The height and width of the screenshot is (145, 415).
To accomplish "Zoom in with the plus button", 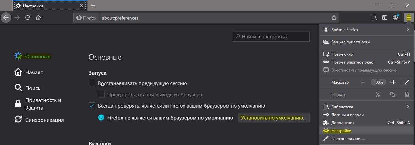I will (x=393, y=82).
